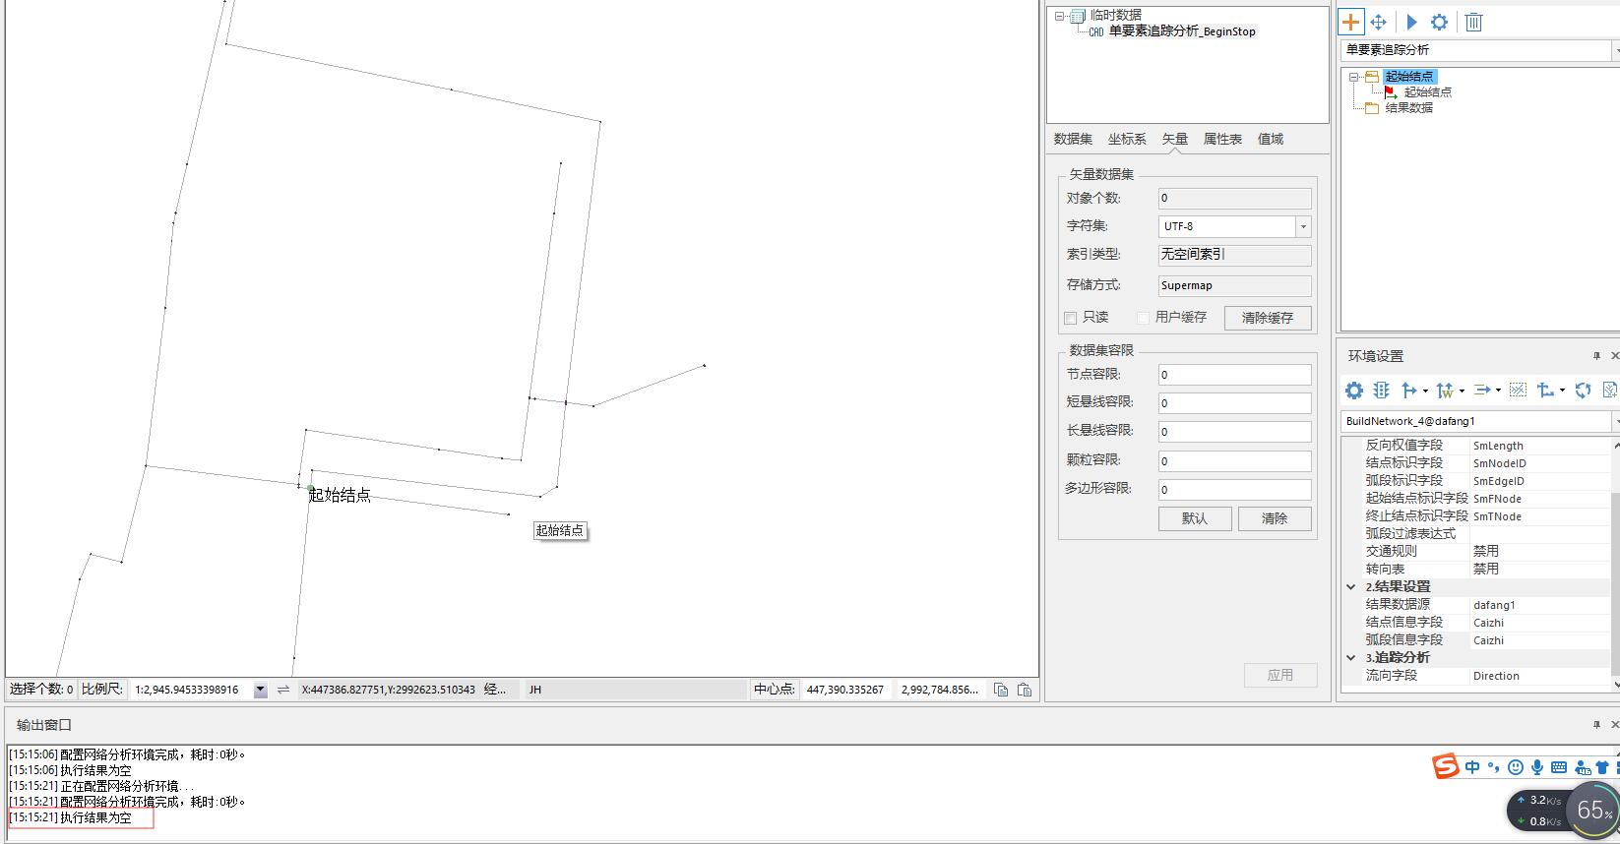Click the 短悬线容限 input field
The height and width of the screenshot is (844, 1620).
(x=1234, y=403)
